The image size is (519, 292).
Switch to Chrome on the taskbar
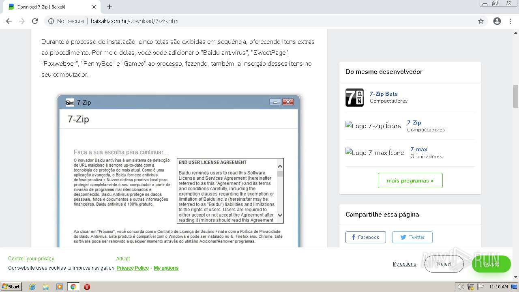coord(73,287)
